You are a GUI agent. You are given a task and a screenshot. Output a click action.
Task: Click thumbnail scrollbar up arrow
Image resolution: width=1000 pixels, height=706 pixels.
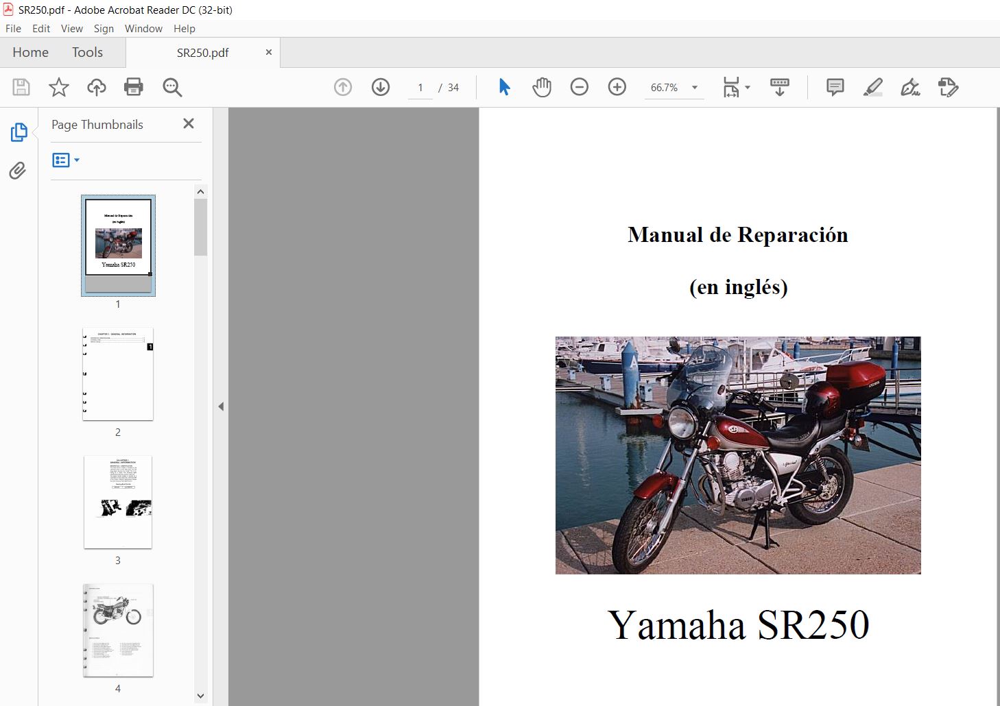click(200, 192)
